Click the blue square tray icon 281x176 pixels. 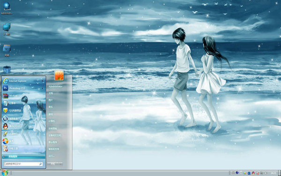249,173
